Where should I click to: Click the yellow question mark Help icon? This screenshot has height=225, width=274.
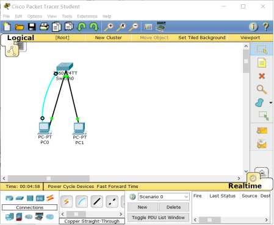[x=265, y=27]
